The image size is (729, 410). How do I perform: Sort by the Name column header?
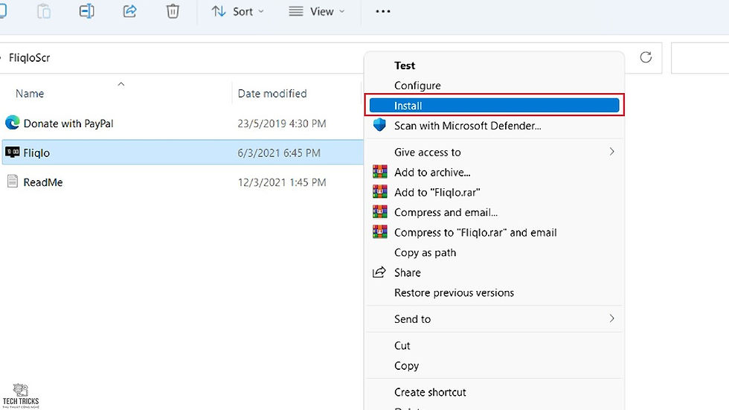[x=30, y=94]
